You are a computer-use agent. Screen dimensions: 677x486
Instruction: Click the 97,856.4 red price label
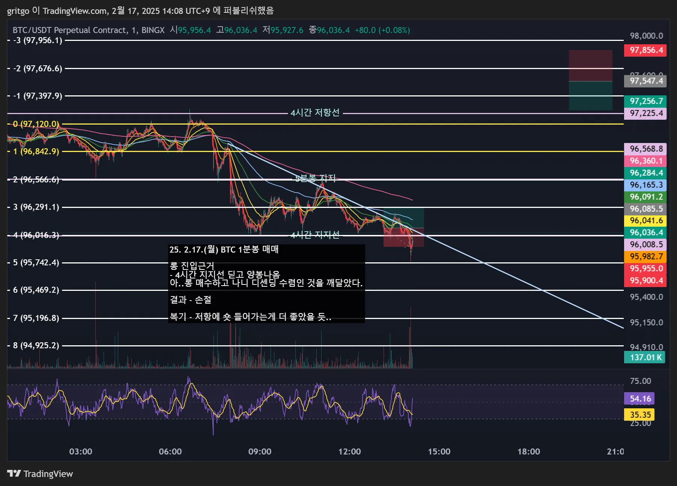pos(645,50)
